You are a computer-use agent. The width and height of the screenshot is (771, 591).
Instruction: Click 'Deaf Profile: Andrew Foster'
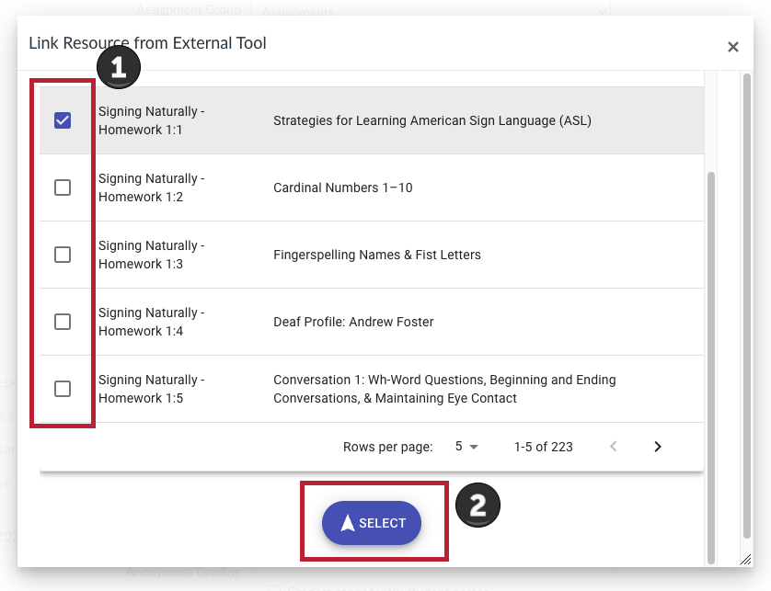353,322
